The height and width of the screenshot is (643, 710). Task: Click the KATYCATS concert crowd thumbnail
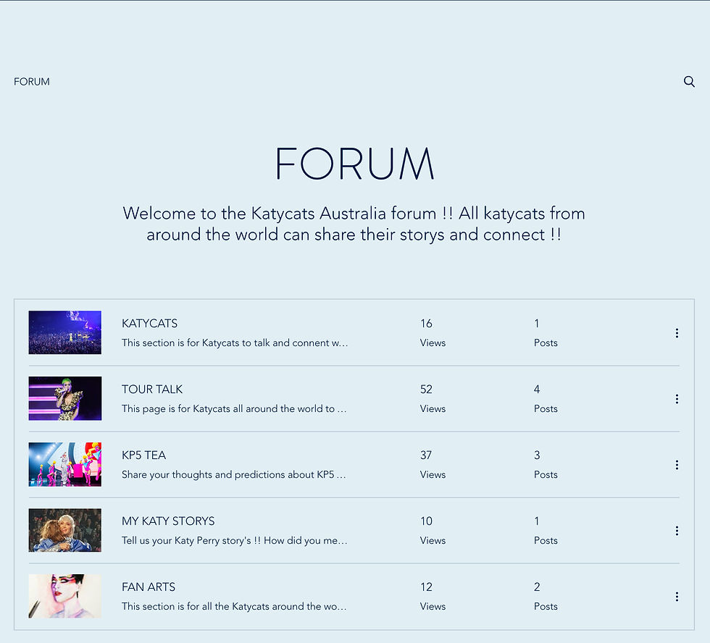[64, 332]
